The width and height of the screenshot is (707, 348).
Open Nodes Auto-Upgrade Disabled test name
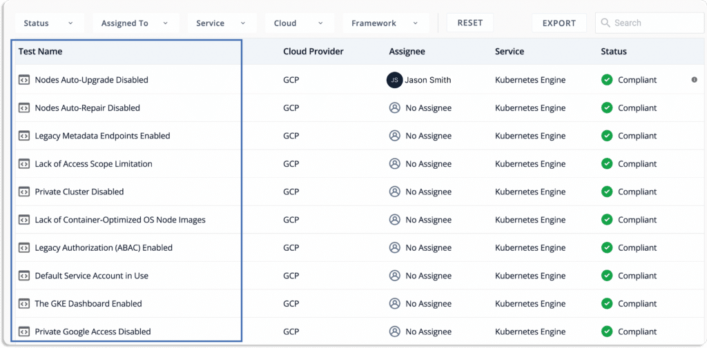click(92, 80)
